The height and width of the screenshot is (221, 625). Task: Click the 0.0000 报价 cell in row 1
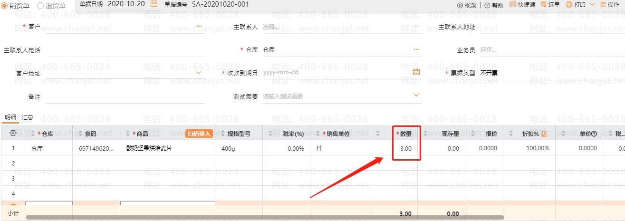[484, 148]
